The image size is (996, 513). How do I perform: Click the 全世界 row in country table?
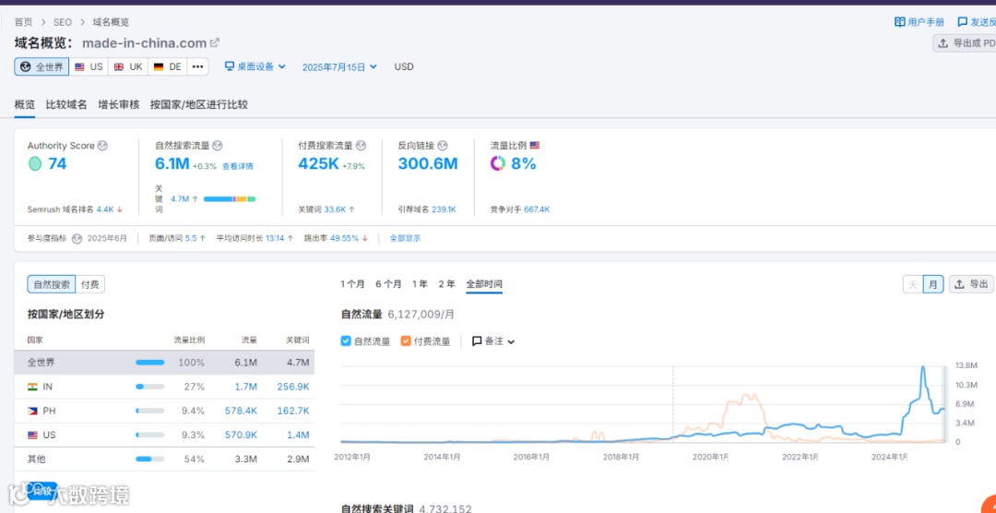pos(164,363)
